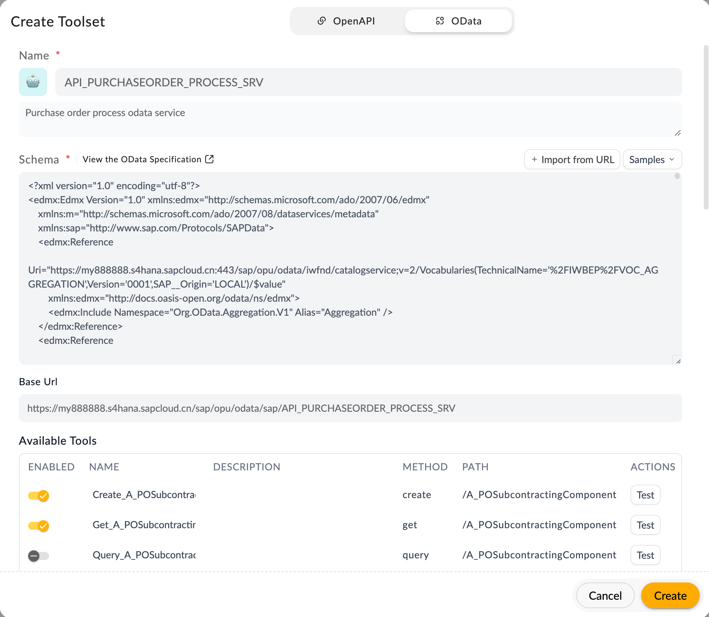Click the schema editor resize handle

point(678,360)
